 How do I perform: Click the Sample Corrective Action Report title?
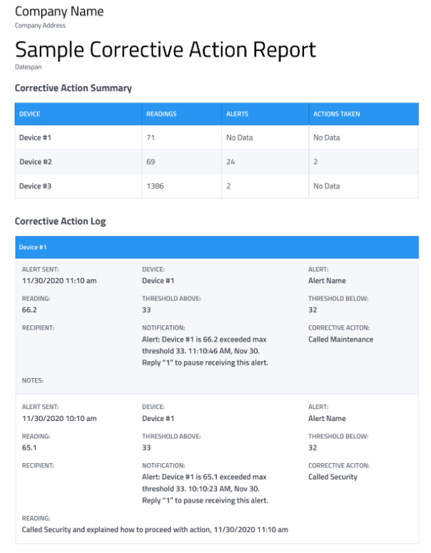165,49
